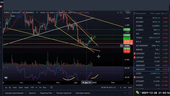170x96 pixels.
Task: Click the red 0.747 price level label
Action: tap(127, 51)
